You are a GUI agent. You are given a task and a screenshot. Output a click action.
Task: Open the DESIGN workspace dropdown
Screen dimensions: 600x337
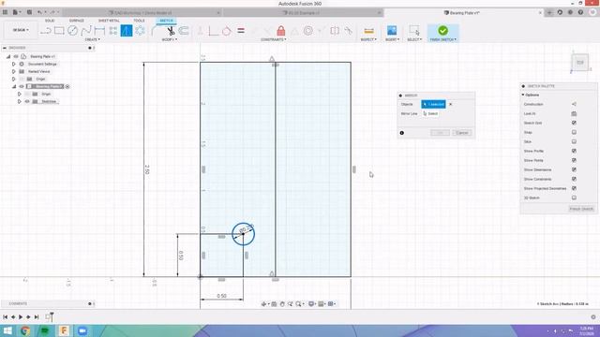(21, 30)
